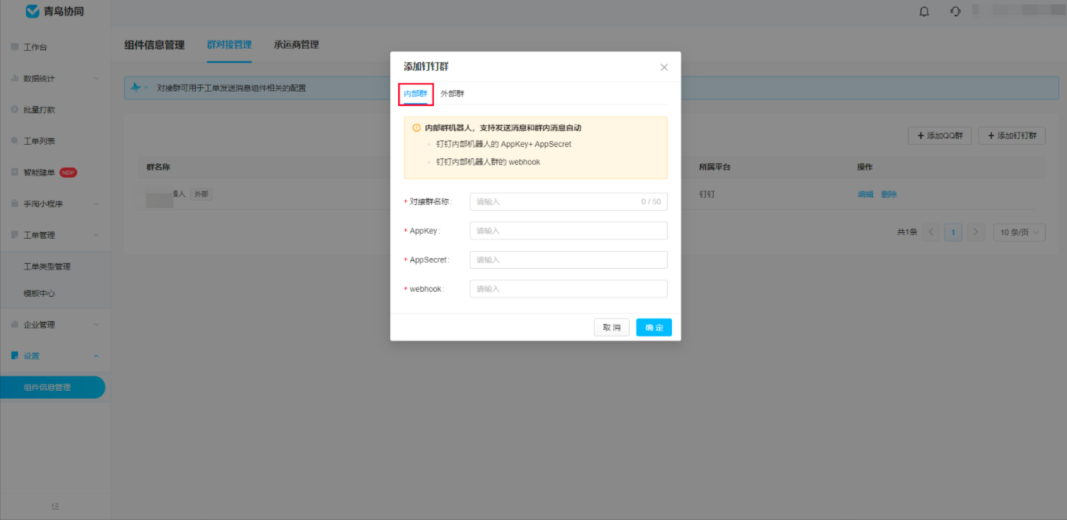Image resolution: width=1067 pixels, height=520 pixels.
Task: Click the 青鸟协同 logo
Action: [54, 11]
